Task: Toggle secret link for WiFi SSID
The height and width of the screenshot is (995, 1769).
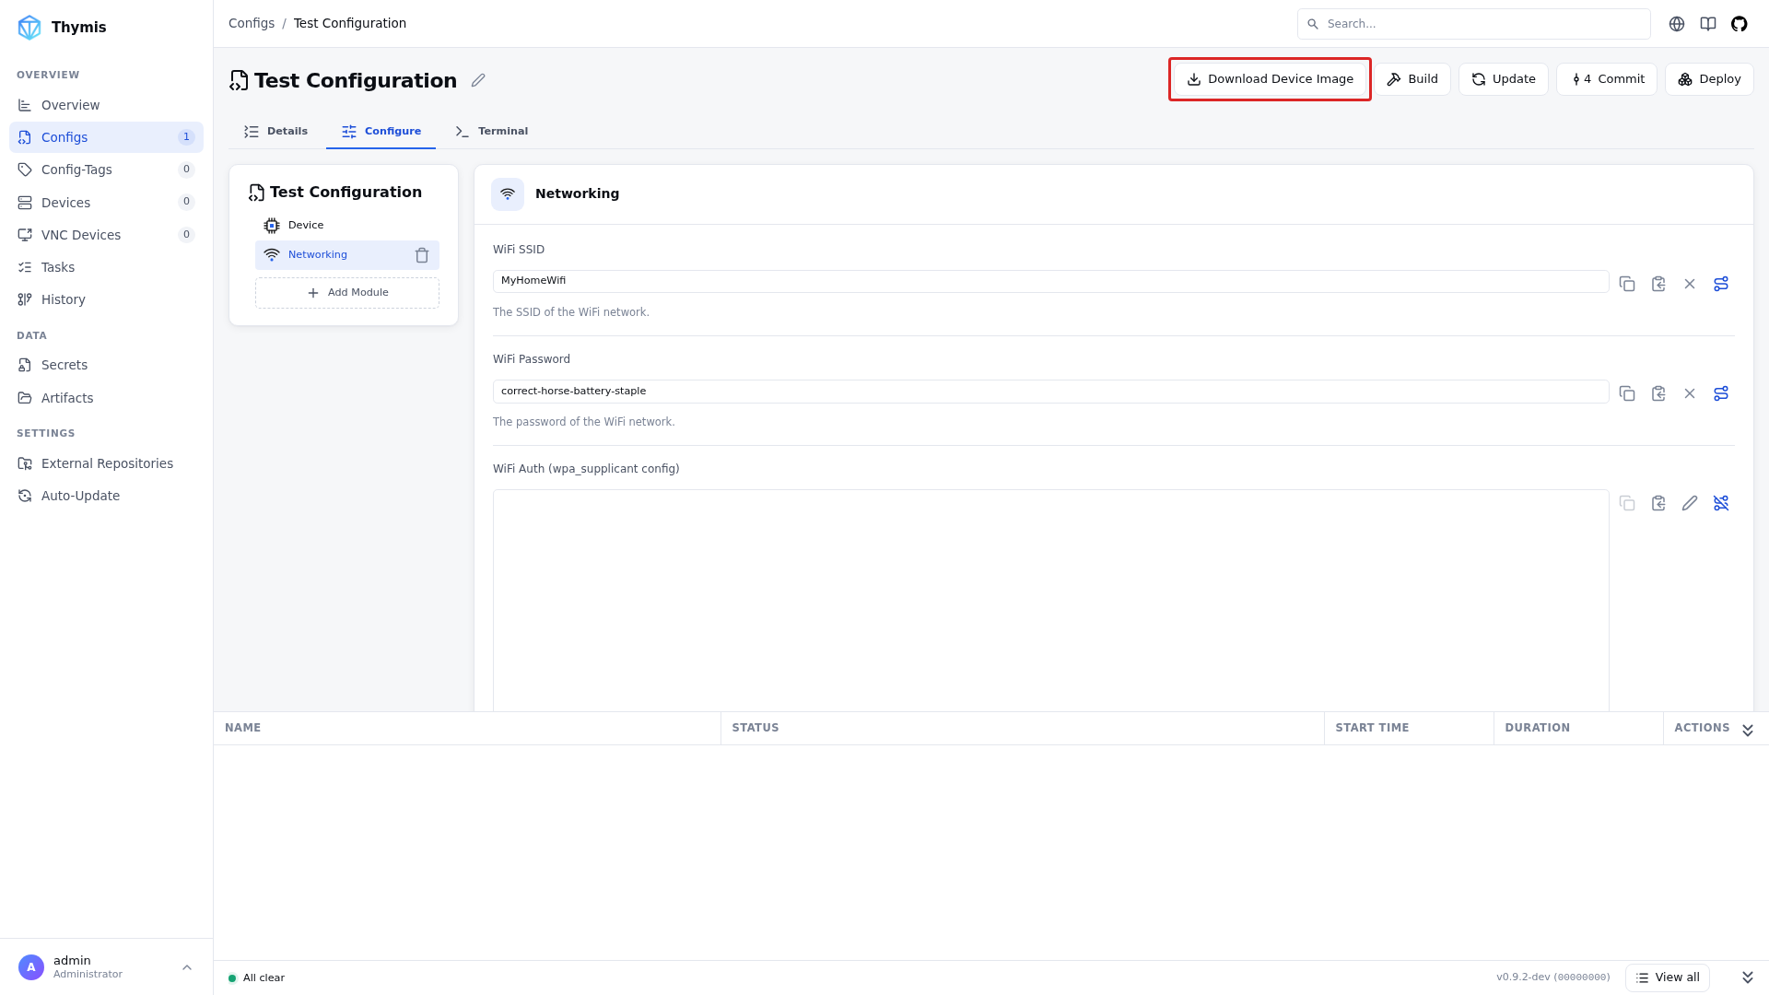Action: pos(1721,284)
